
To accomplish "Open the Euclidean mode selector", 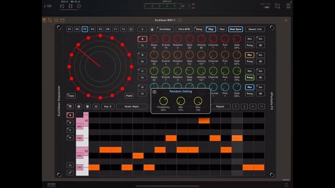I will point(165,29).
